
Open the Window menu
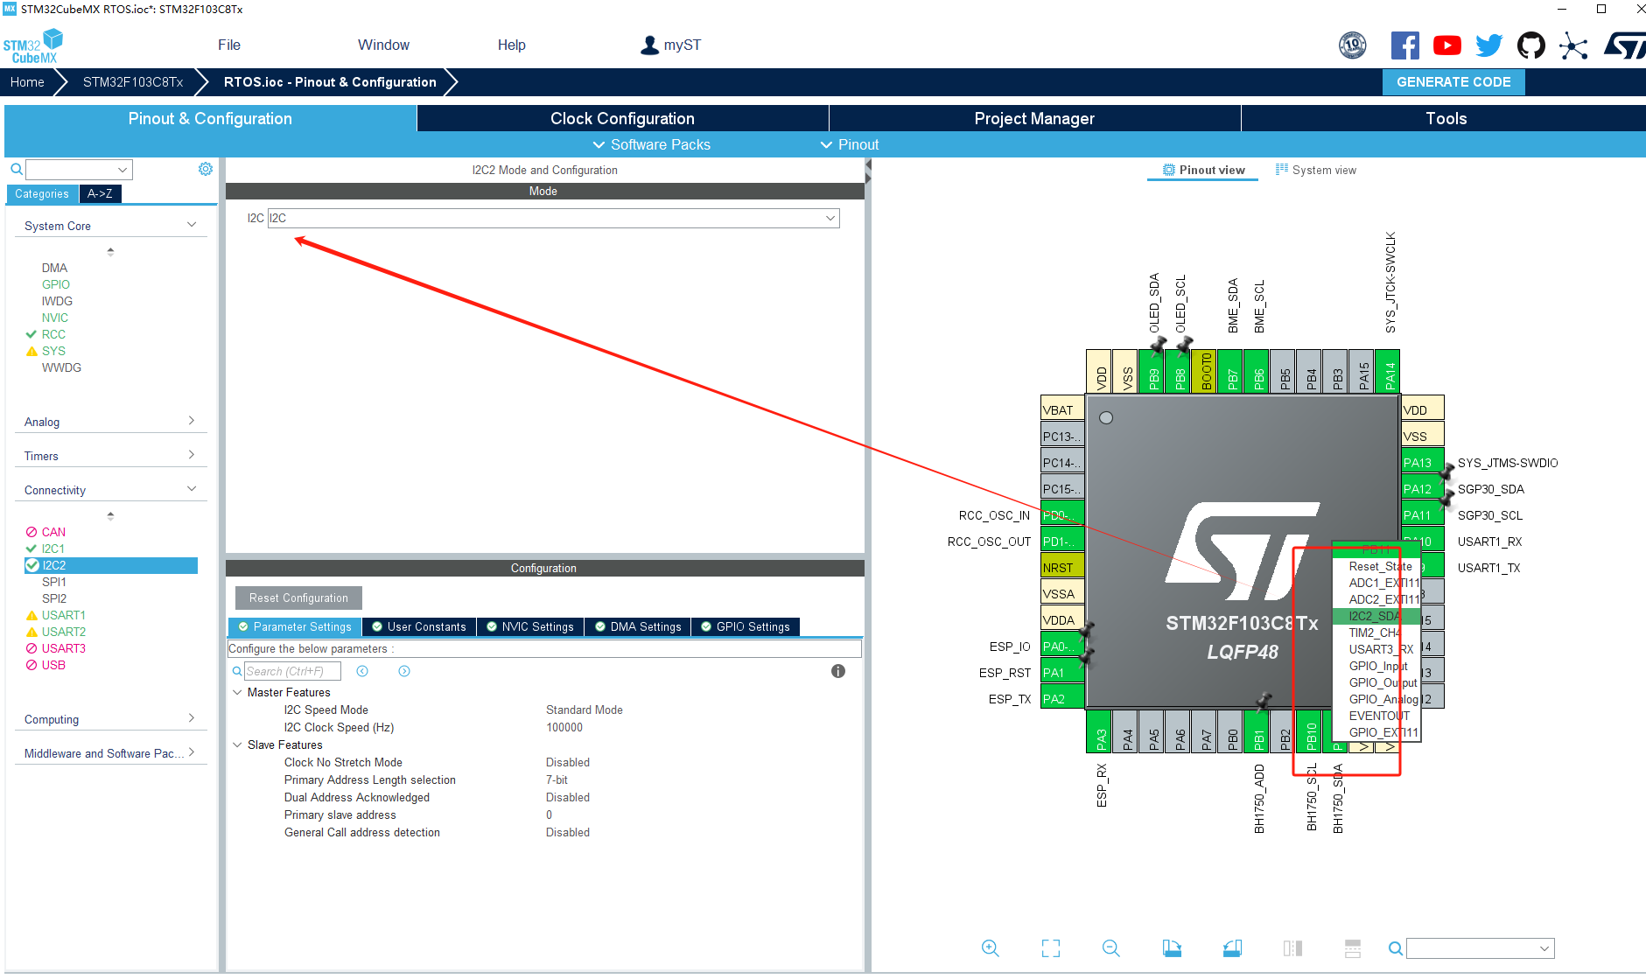[383, 45]
